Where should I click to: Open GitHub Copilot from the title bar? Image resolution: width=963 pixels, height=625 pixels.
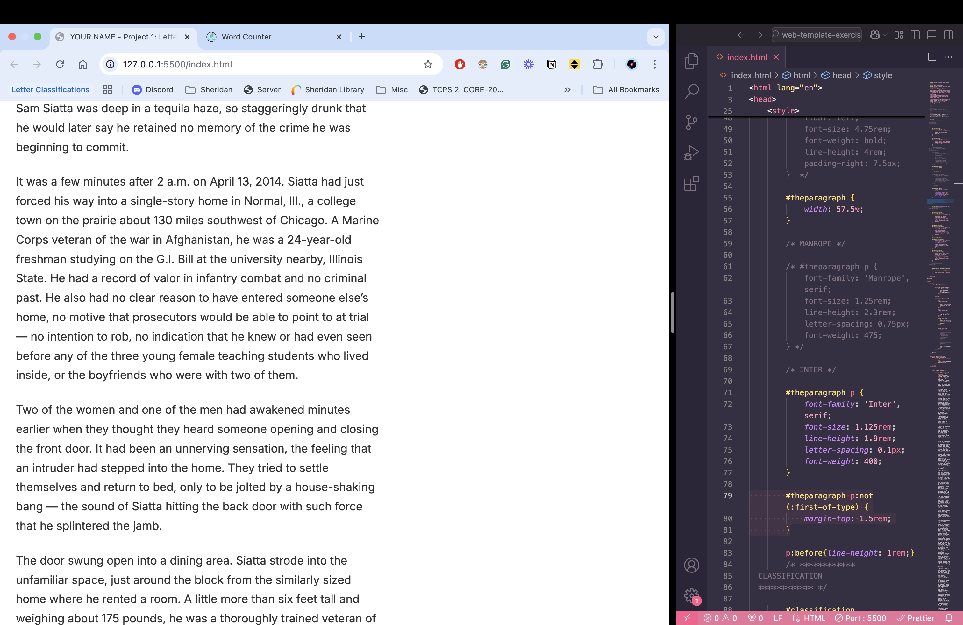coord(875,35)
